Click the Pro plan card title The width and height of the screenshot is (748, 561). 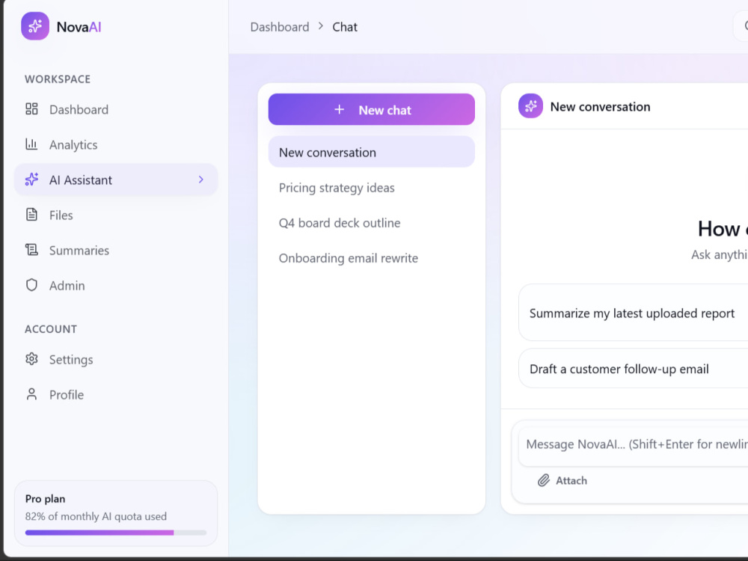click(46, 498)
